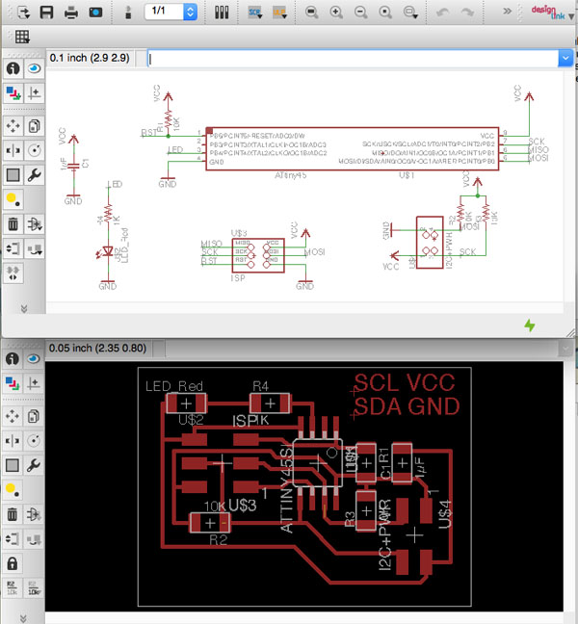Screen dimensions: 578x624
Task: Click schematic coordinates '0.1 inch (2.9 2.9)'
Action: click(90, 58)
